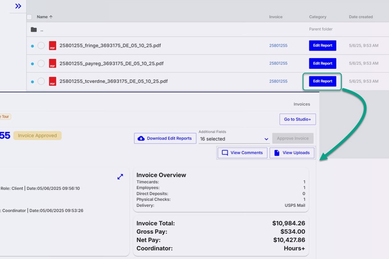Viewport: 389px width, 259px height.
Task: Open View Comments
Action: [242, 153]
